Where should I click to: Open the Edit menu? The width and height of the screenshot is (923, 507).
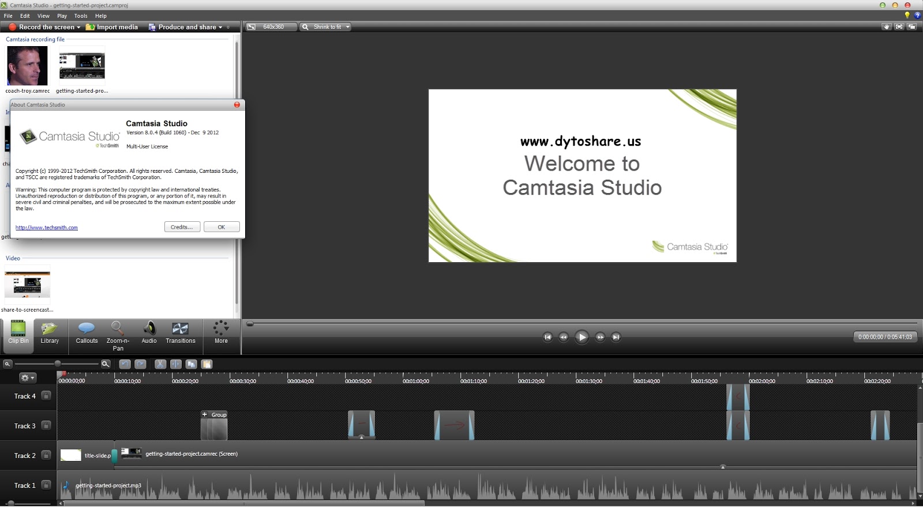(x=25, y=16)
